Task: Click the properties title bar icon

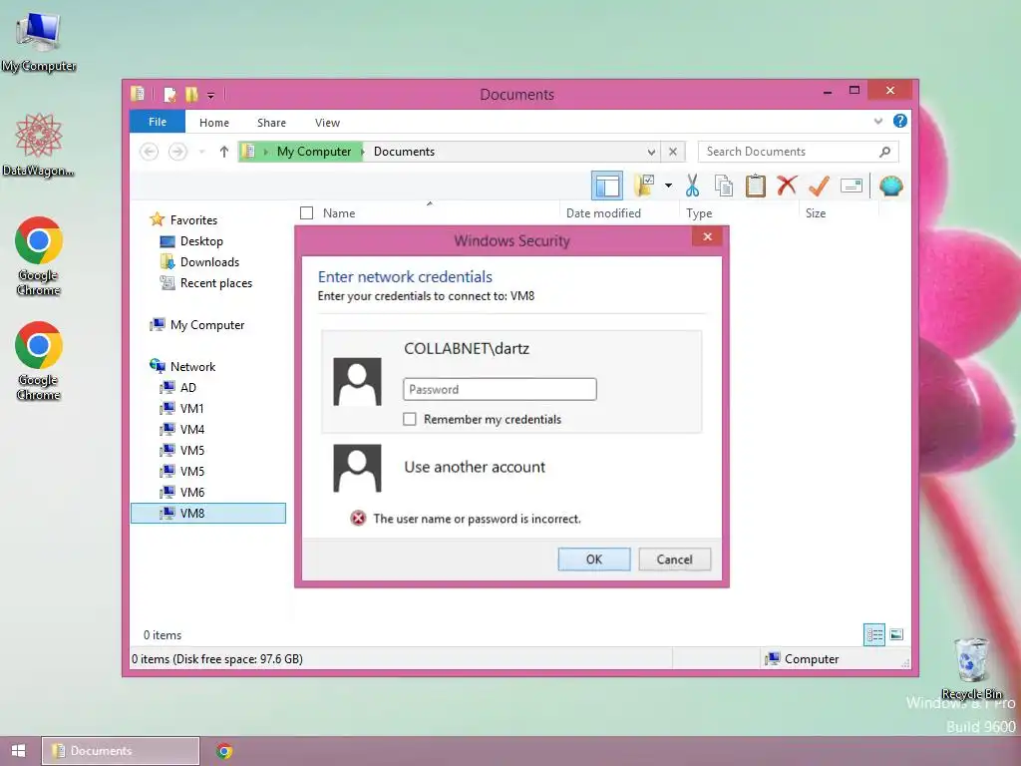Action: (170, 95)
